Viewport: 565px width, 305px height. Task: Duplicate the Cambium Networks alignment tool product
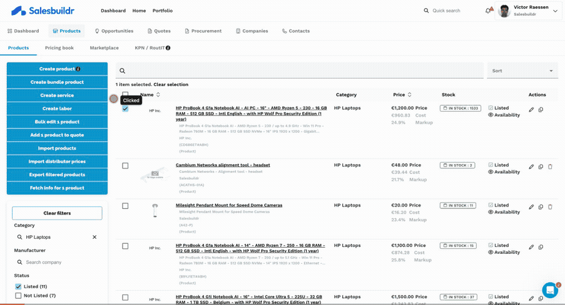[x=541, y=167]
